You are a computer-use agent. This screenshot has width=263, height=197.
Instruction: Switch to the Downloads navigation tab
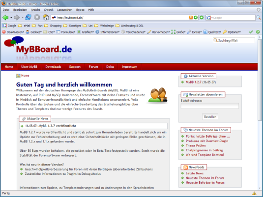point(53,67)
